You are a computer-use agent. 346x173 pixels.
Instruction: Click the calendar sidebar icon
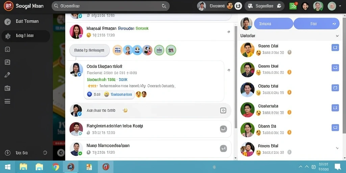pos(7,88)
